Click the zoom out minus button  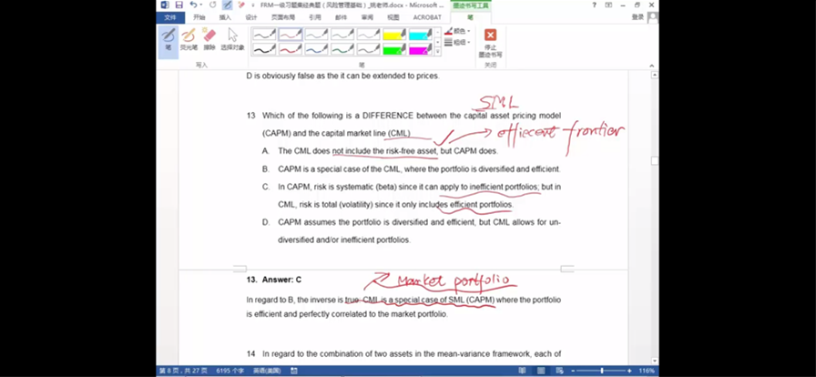pyautogui.click(x=573, y=371)
